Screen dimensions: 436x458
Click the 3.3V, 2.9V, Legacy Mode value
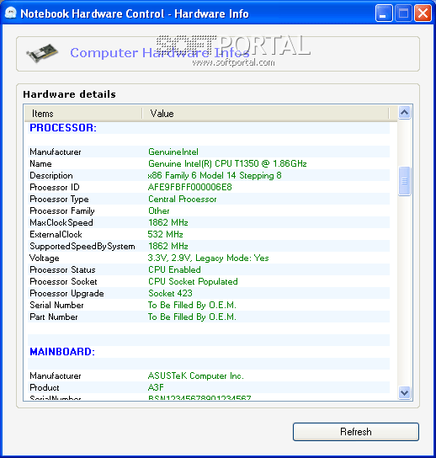coord(208,258)
